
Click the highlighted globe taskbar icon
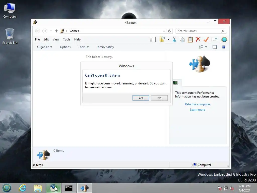tap(53, 188)
